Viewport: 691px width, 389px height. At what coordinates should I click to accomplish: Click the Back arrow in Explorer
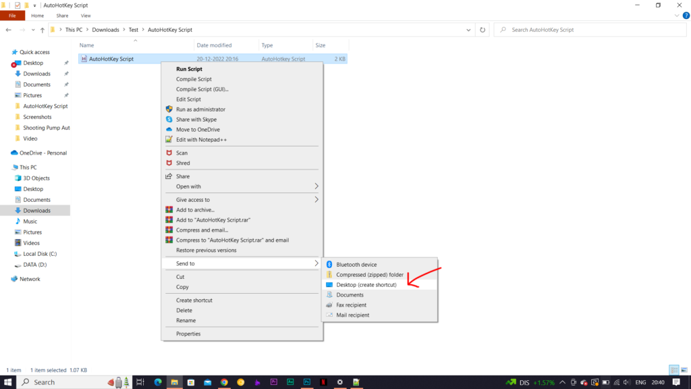tap(8, 30)
